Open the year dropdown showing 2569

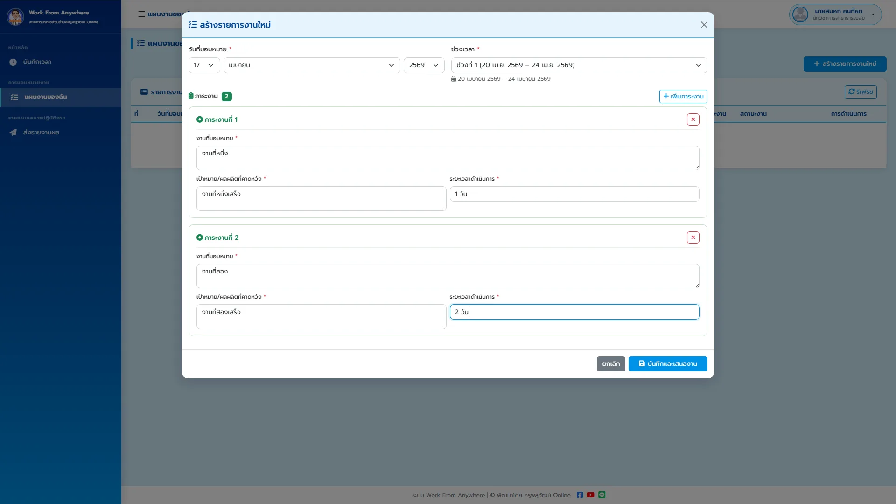point(424,65)
